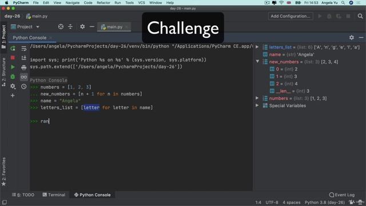Click the Attach Debugger bug icon
The height and width of the screenshot is (206, 366).
(13, 77)
